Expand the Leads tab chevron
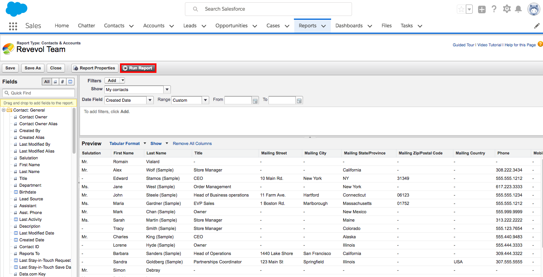543x277 pixels. coord(204,26)
